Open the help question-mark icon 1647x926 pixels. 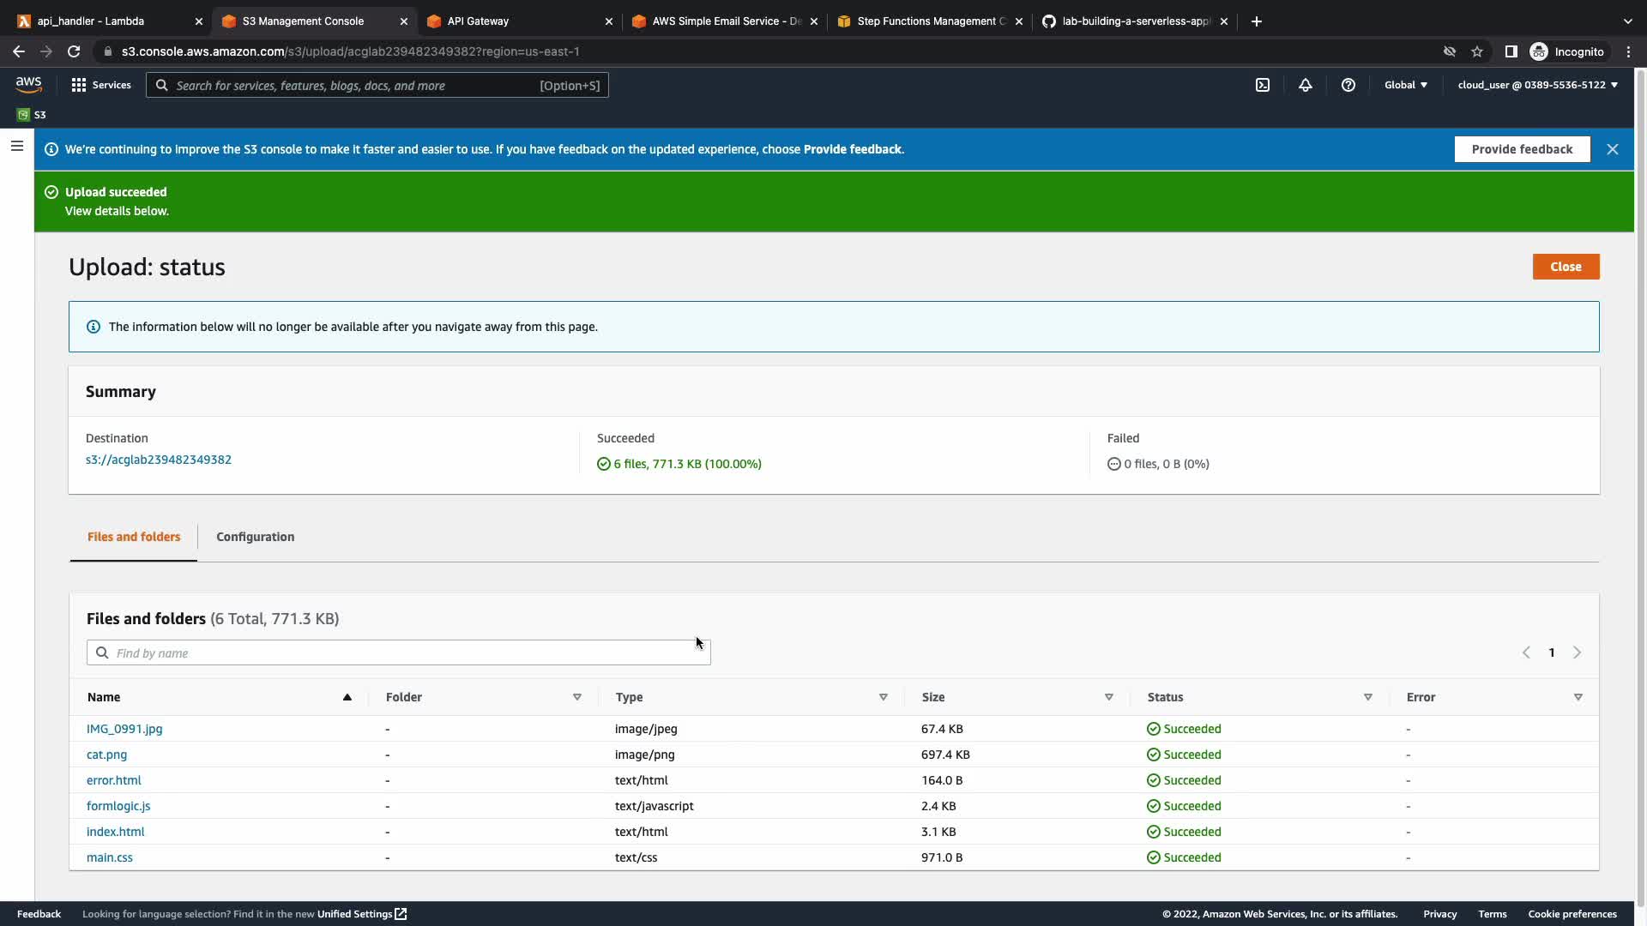pyautogui.click(x=1348, y=85)
